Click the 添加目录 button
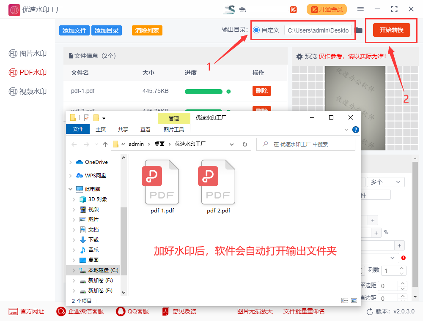 pos(107,30)
